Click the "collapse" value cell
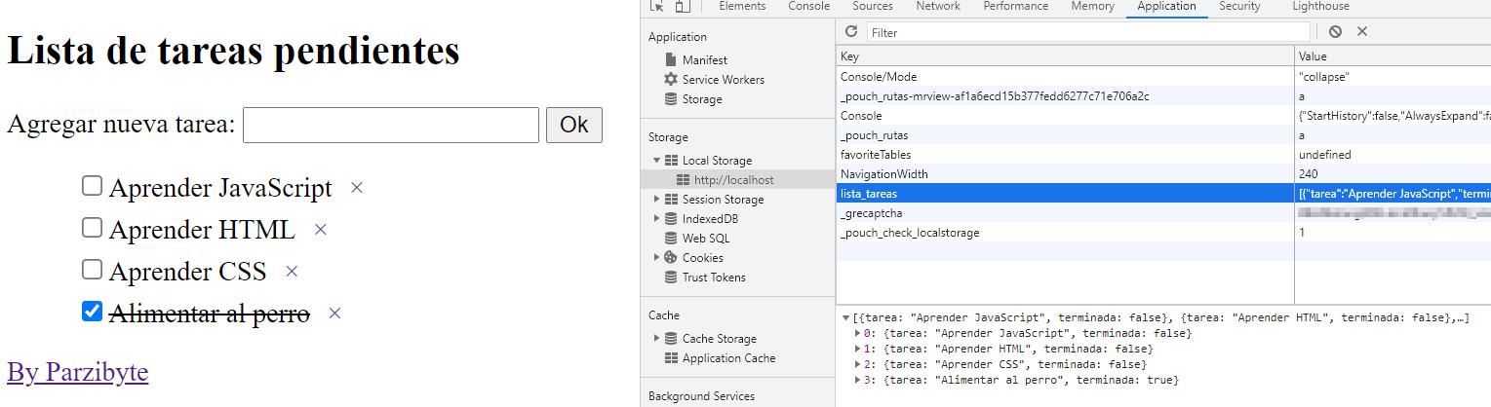The image size is (1491, 407). tap(1393, 77)
